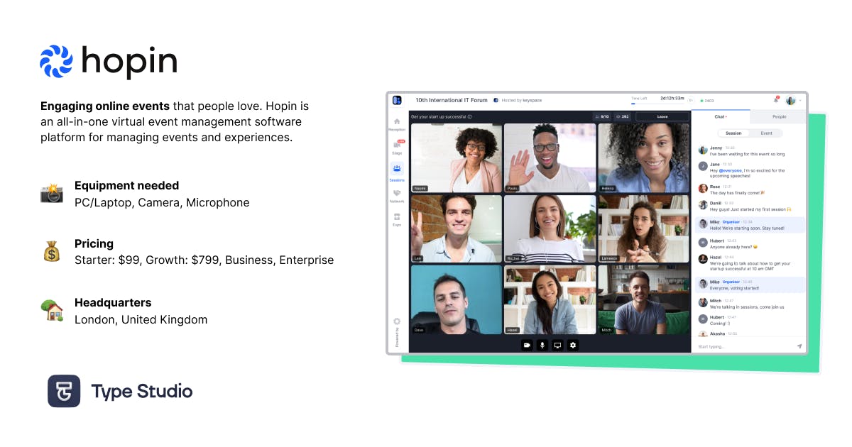Start screen share from call controls

(x=557, y=345)
